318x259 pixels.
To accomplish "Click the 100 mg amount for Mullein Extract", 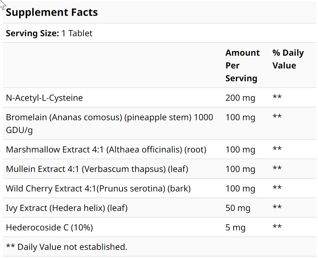I will [x=240, y=169].
